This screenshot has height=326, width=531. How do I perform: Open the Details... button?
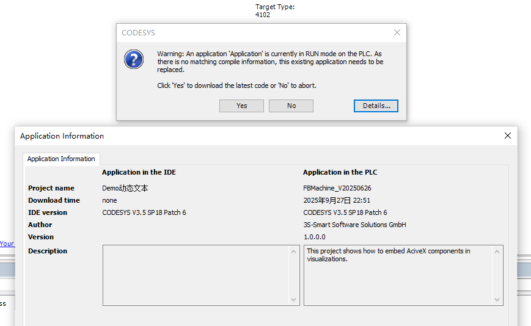tap(376, 106)
